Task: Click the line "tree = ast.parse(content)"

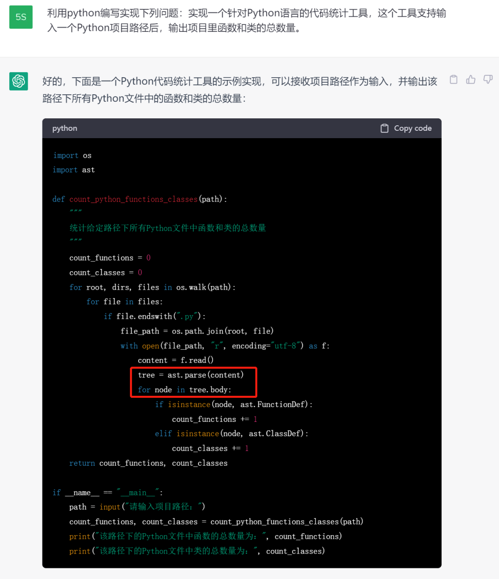Action: point(191,375)
